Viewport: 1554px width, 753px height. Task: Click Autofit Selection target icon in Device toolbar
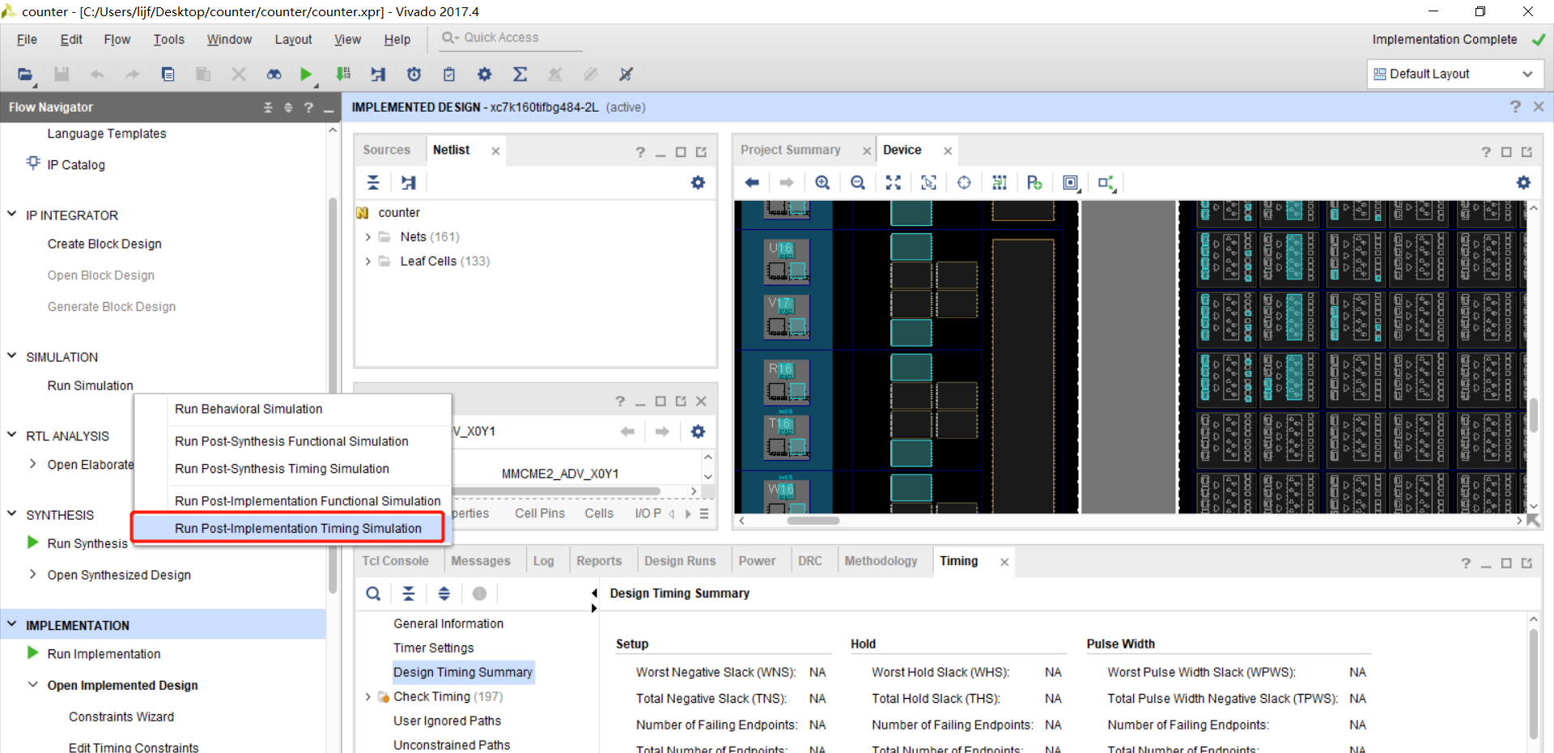click(x=964, y=183)
